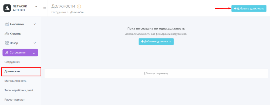Click top-right Добавить должность button

pyautogui.click(x=249, y=8)
